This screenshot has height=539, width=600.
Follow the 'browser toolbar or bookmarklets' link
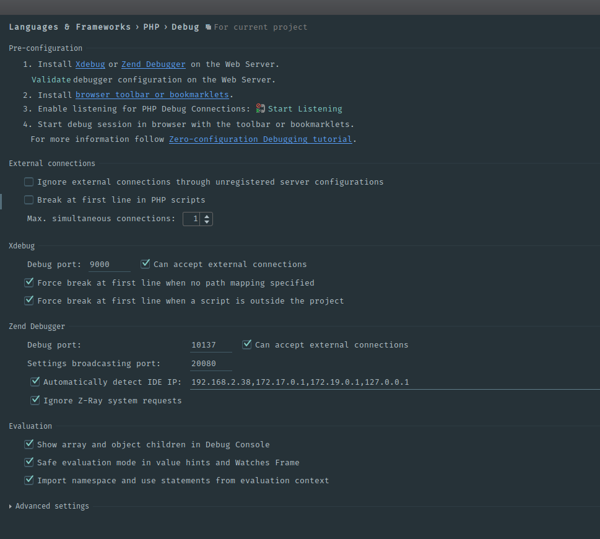tap(152, 95)
